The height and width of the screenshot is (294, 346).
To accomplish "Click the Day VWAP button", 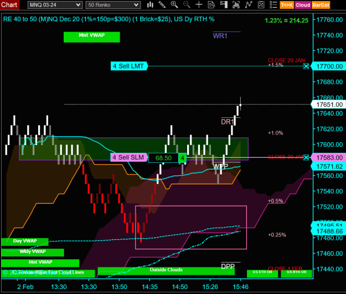I will coord(25,242).
